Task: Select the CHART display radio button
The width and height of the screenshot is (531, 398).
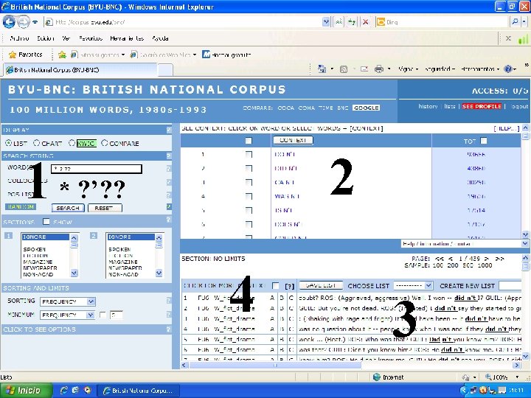Action: tap(36, 143)
